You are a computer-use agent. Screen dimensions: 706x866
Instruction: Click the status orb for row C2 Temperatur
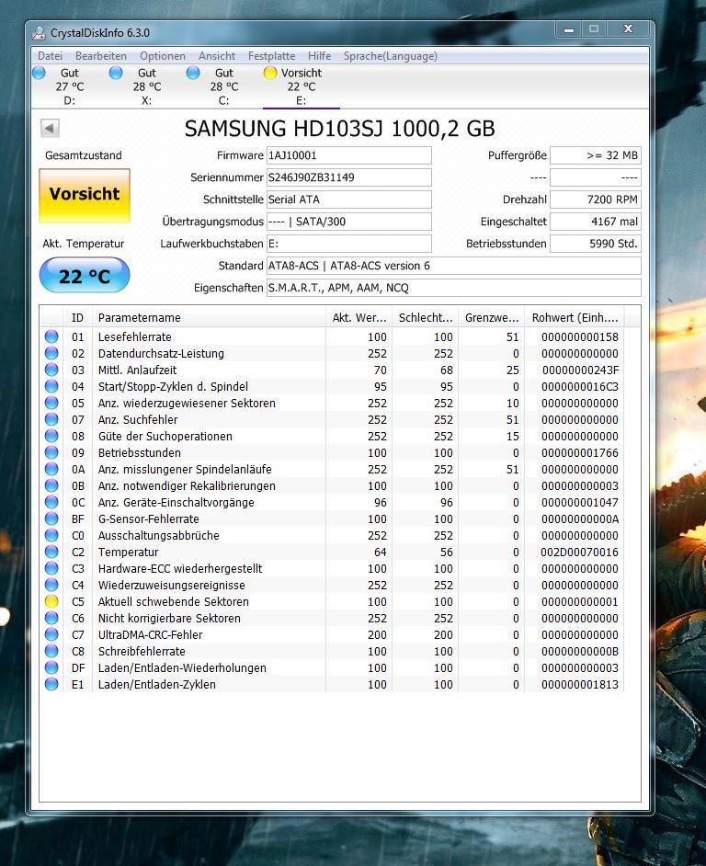51,552
